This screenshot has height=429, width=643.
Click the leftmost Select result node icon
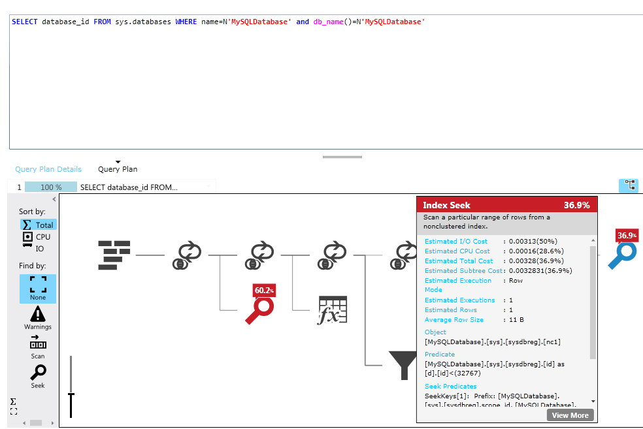point(114,255)
